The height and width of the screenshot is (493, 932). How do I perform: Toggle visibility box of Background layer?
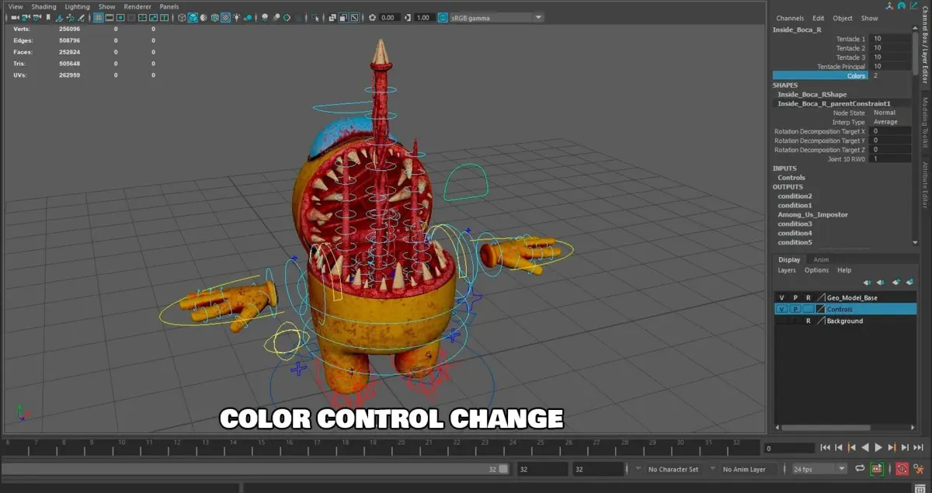[x=782, y=321]
